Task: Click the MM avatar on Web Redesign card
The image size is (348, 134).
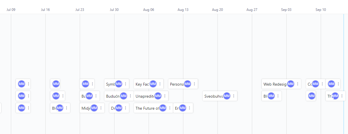Action: 291,84
